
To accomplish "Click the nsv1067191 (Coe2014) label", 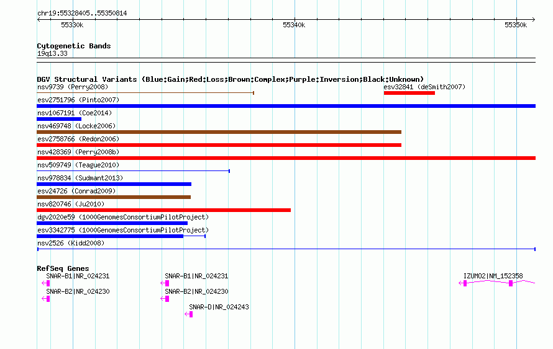I will pyautogui.click(x=75, y=113).
